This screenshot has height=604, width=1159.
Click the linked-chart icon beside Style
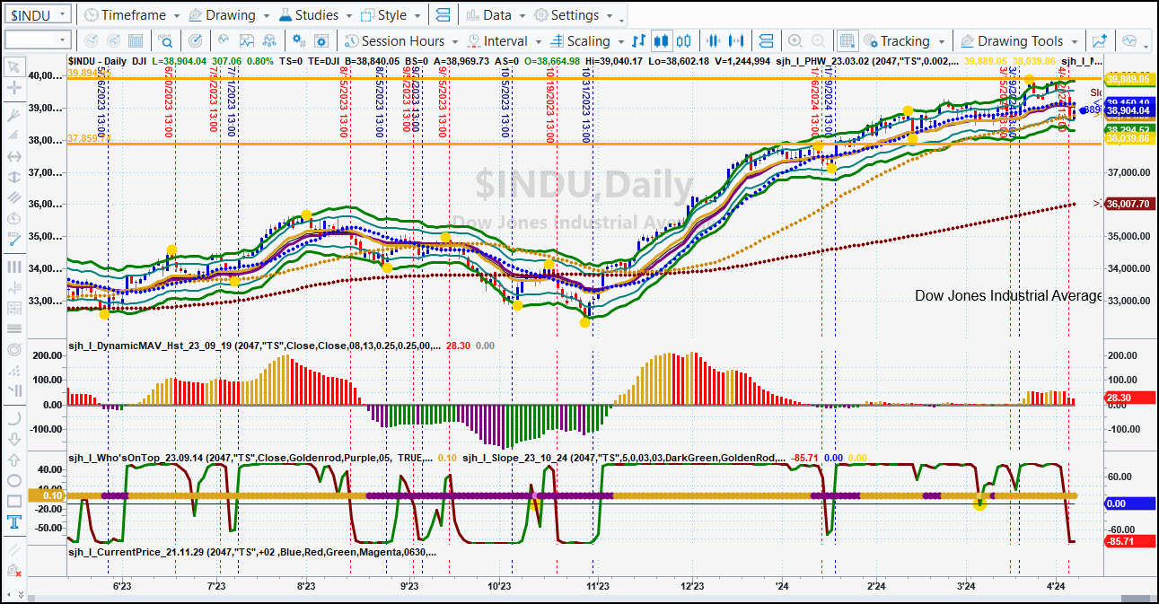(443, 15)
